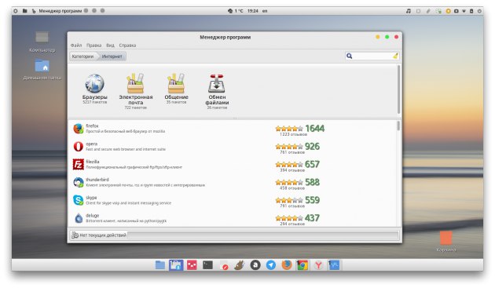The image size is (495, 288).
Task: Click the package list vertical scrollbar
Action: tap(398, 173)
